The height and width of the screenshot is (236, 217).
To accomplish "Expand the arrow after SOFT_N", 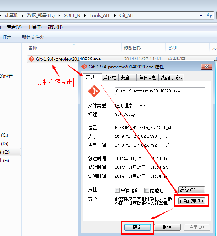I will [x=85, y=16].
